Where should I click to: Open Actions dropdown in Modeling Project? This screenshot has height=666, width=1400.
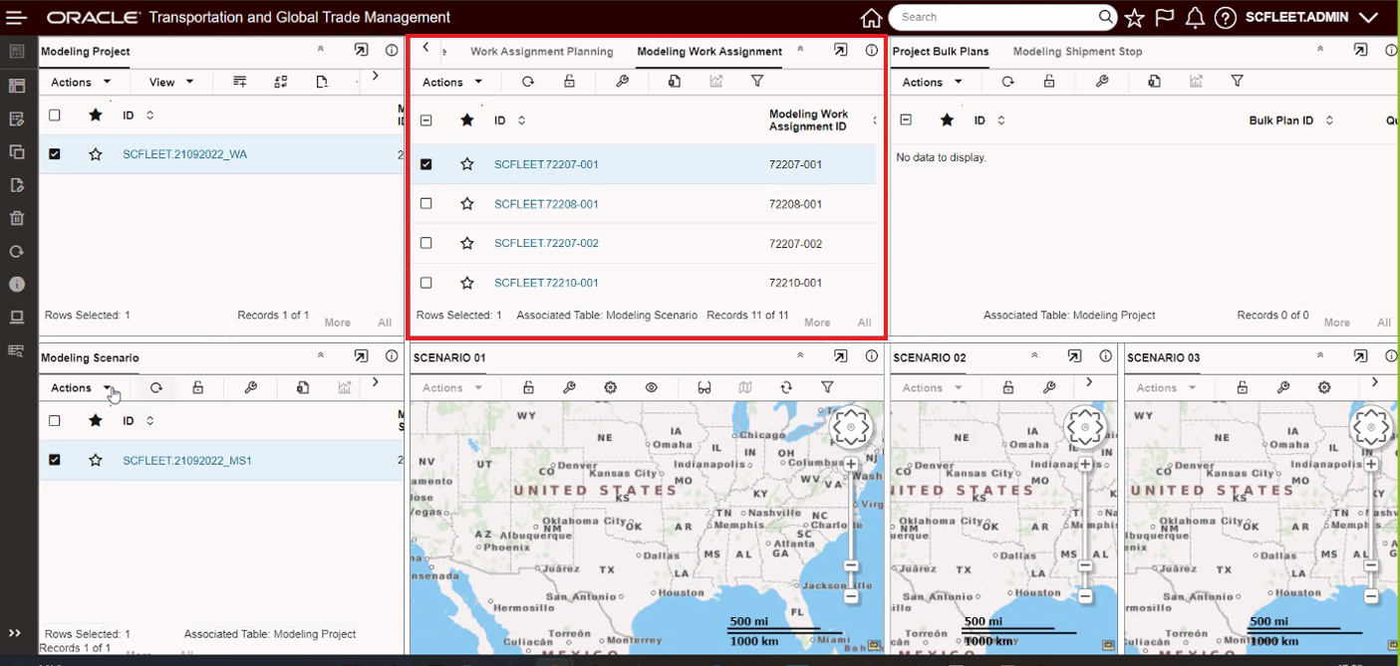coord(81,83)
